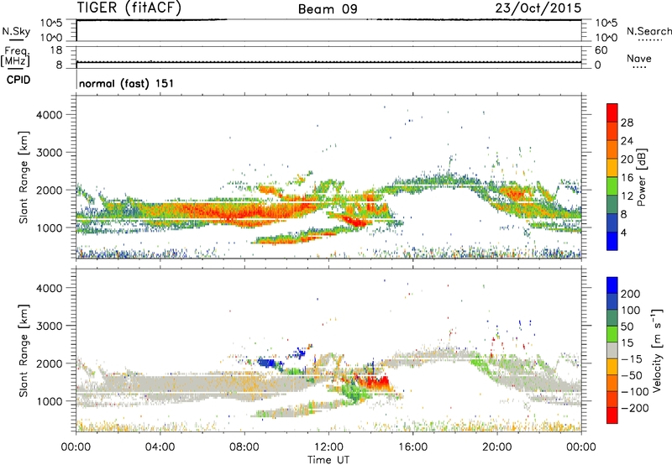Image resolution: width=672 pixels, height=465 pixels.
Task: Click the "20:00" time axis label
Action: (497, 447)
